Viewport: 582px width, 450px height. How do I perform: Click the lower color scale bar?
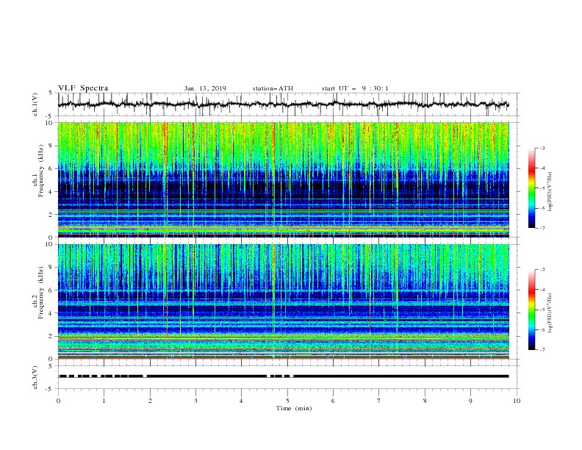pos(532,310)
